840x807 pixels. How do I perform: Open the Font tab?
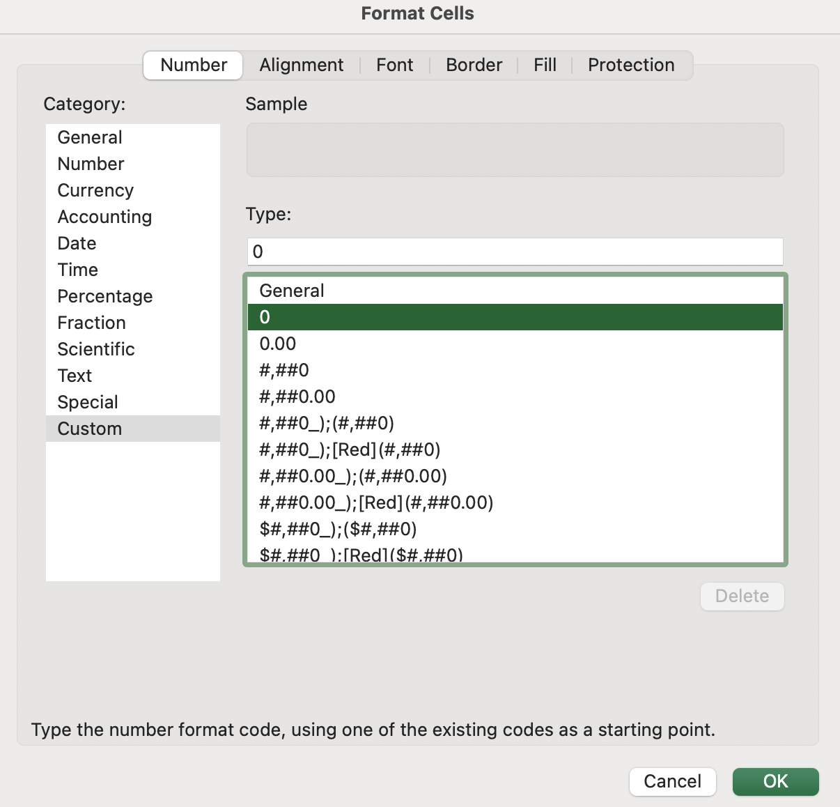click(x=394, y=65)
